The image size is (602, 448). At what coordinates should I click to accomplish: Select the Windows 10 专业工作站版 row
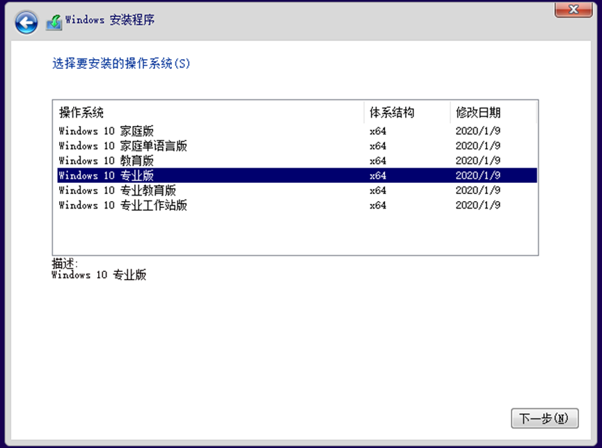point(297,205)
